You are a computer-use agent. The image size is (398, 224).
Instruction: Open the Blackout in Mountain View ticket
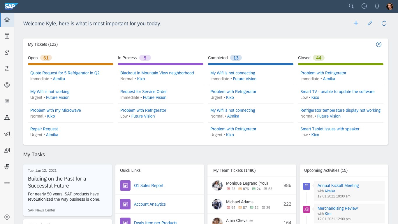(x=157, y=73)
